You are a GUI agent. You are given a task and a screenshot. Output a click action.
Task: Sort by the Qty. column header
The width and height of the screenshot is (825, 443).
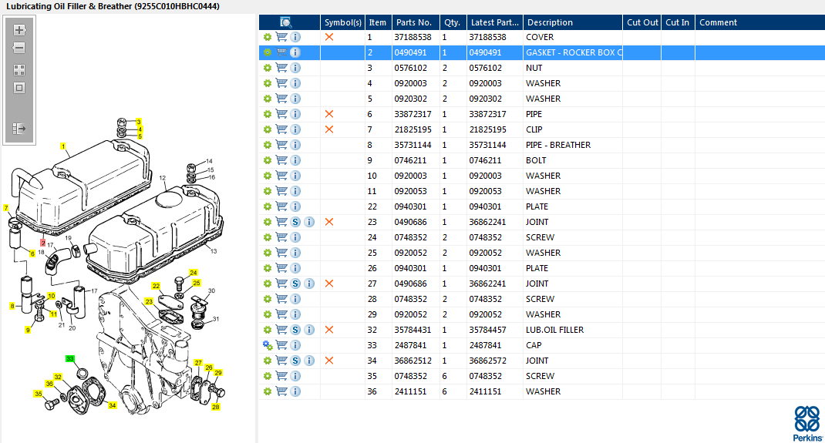coord(453,22)
